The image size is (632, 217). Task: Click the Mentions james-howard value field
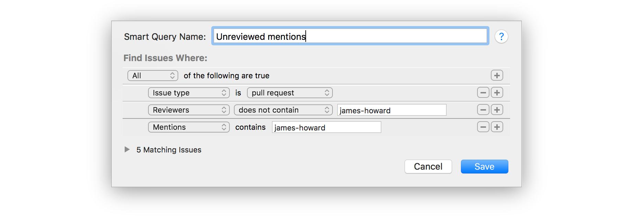click(326, 127)
